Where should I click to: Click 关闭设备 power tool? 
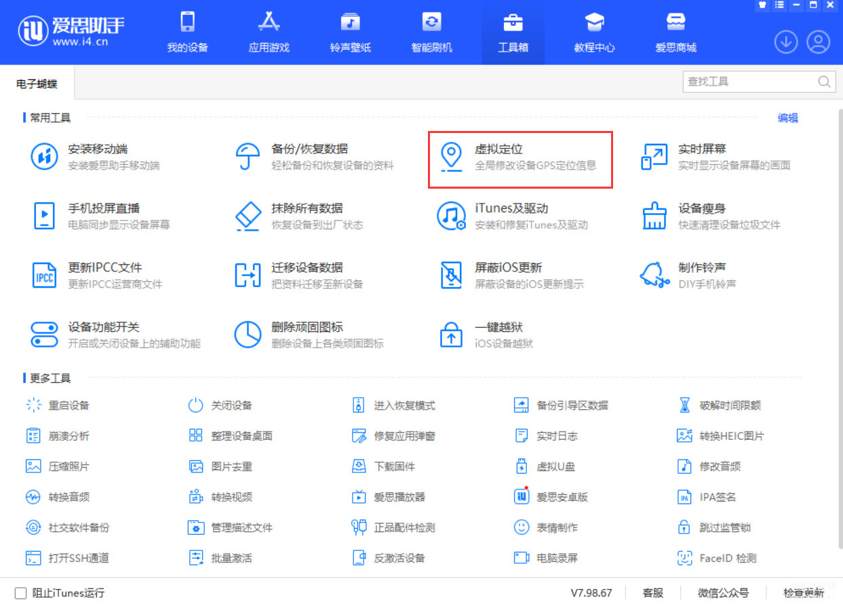[x=220, y=405]
